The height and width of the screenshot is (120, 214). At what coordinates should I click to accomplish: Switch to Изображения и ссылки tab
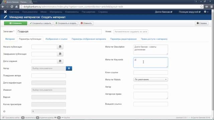click(x=57, y=39)
